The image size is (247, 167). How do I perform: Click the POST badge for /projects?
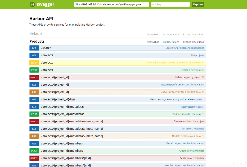point(34,70)
